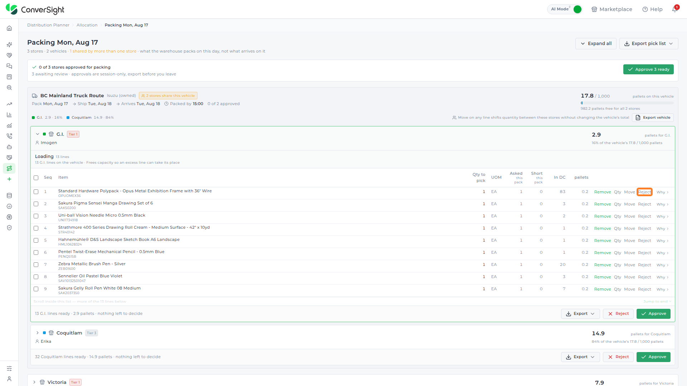Open the chat conversations sidebar icon
The image size is (687, 386).
[9, 66]
